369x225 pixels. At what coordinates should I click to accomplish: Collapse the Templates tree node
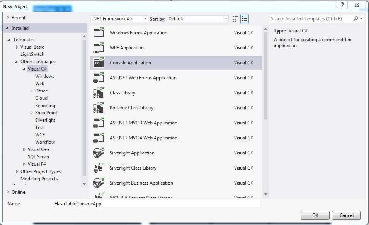click(9, 40)
